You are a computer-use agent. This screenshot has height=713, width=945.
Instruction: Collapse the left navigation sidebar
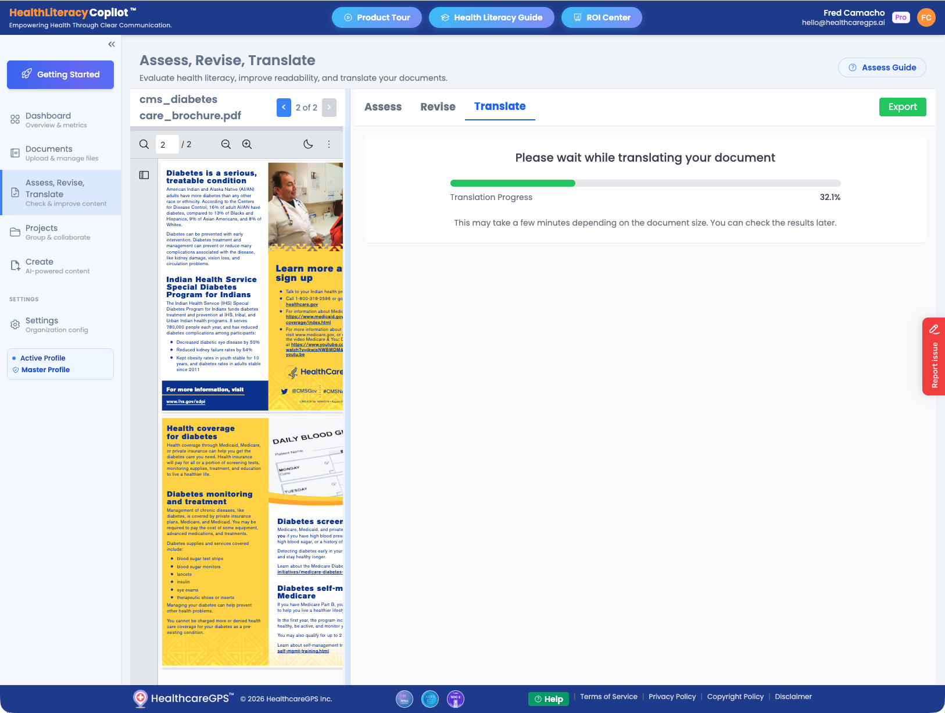[x=111, y=44]
